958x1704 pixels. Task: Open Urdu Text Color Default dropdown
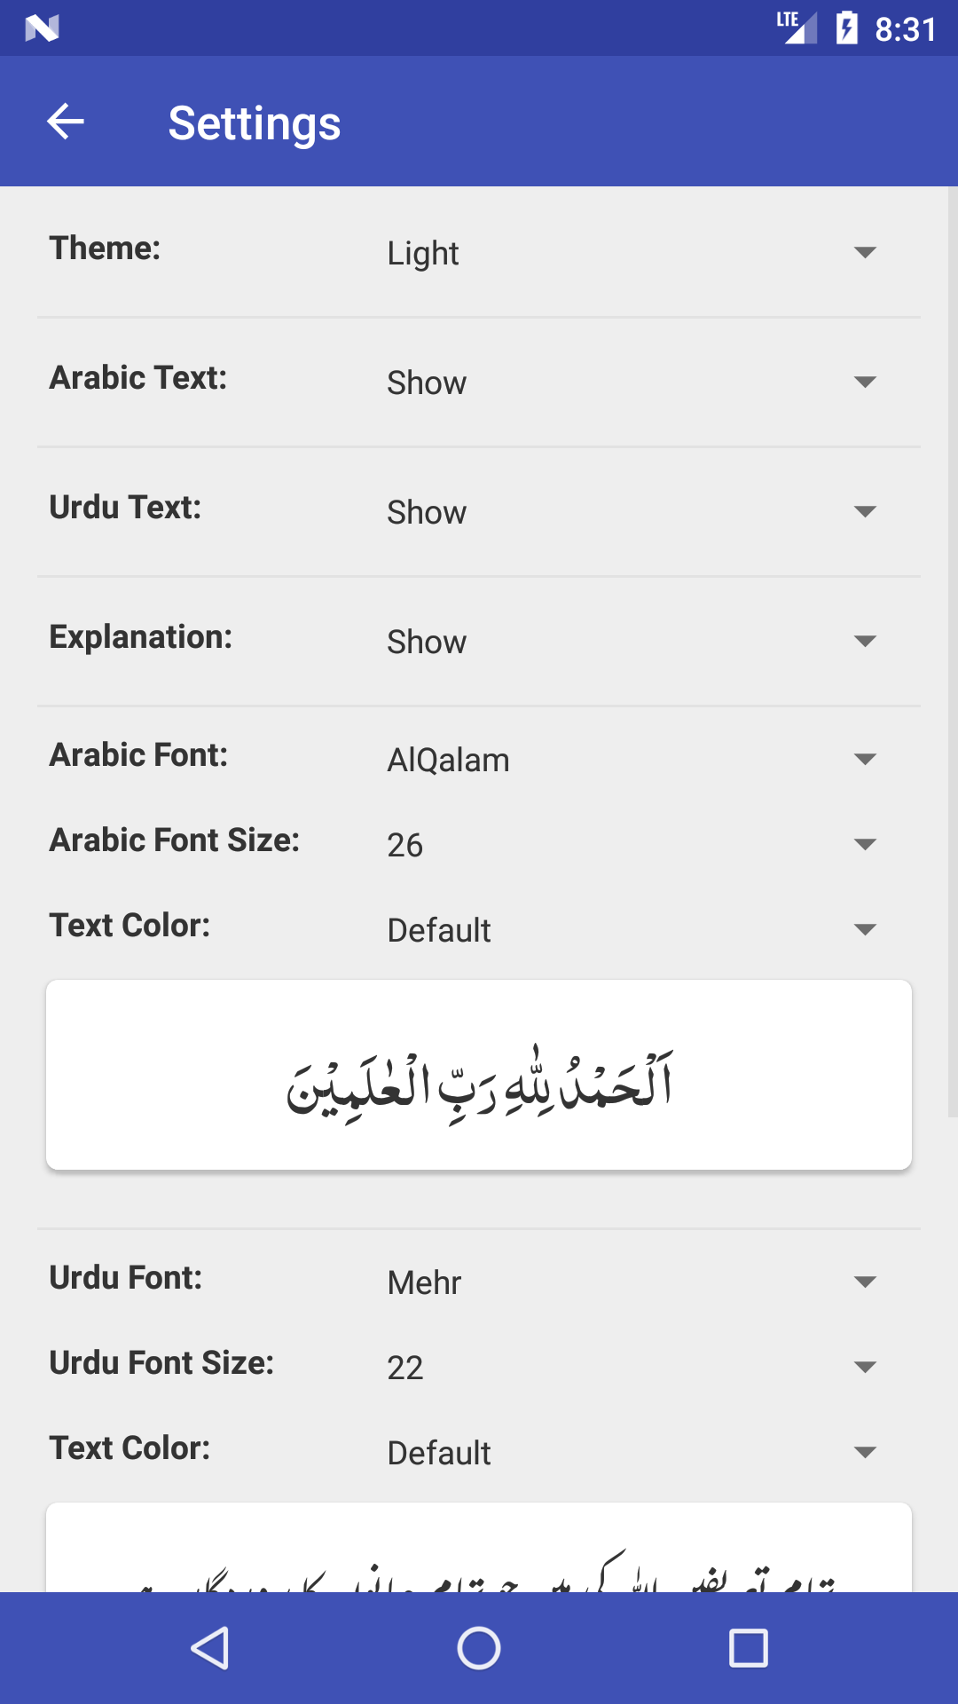pyautogui.click(x=632, y=1453)
